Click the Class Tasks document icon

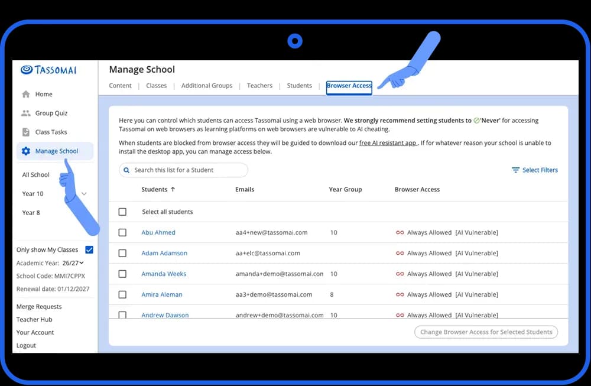click(25, 132)
